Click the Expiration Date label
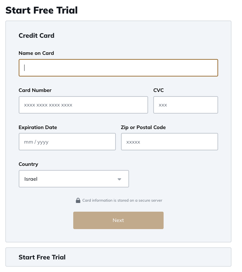 (x=38, y=127)
